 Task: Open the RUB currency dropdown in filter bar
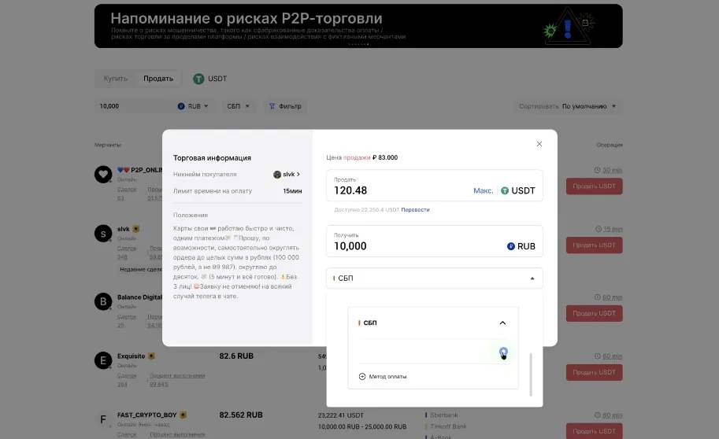click(x=193, y=106)
